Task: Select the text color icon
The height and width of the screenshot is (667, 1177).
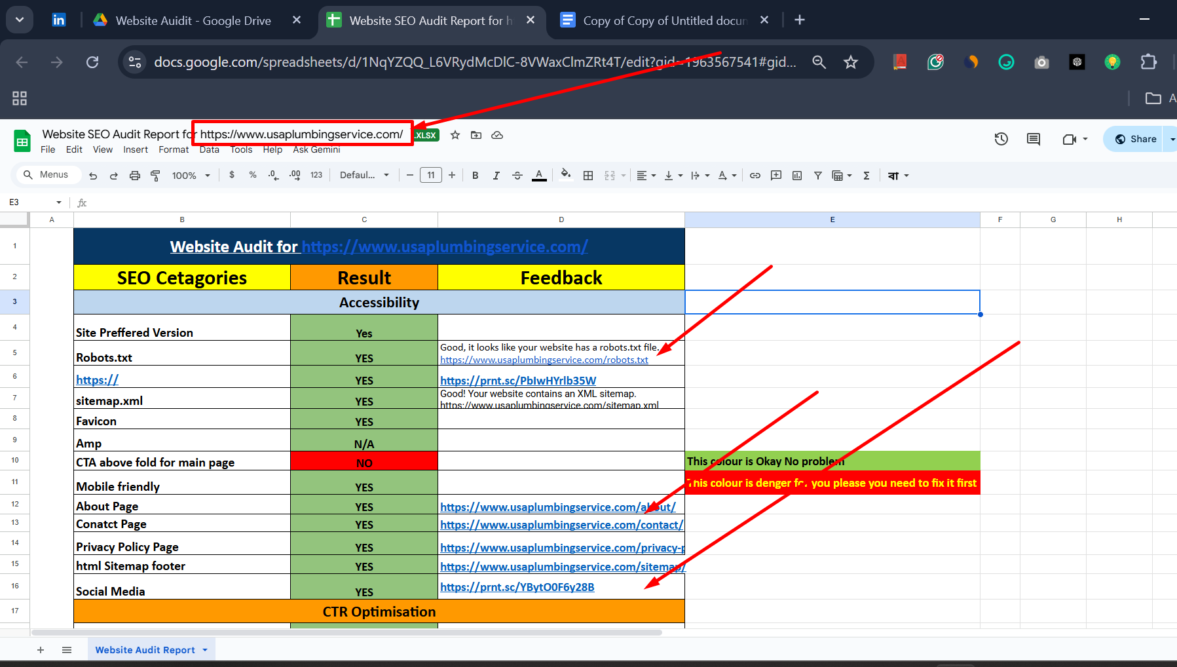Action: tap(539, 175)
